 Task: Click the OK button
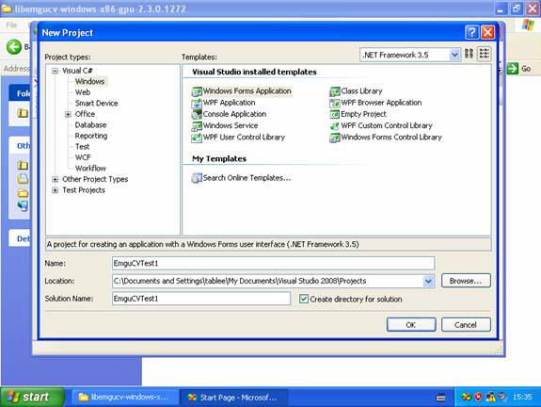(411, 325)
